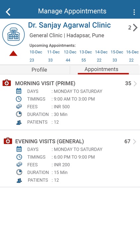Open the Dr. Sanjay Agarwal Clinic title
Image resolution: width=140 pixels, height=250 pixels.
coord(69,25)
